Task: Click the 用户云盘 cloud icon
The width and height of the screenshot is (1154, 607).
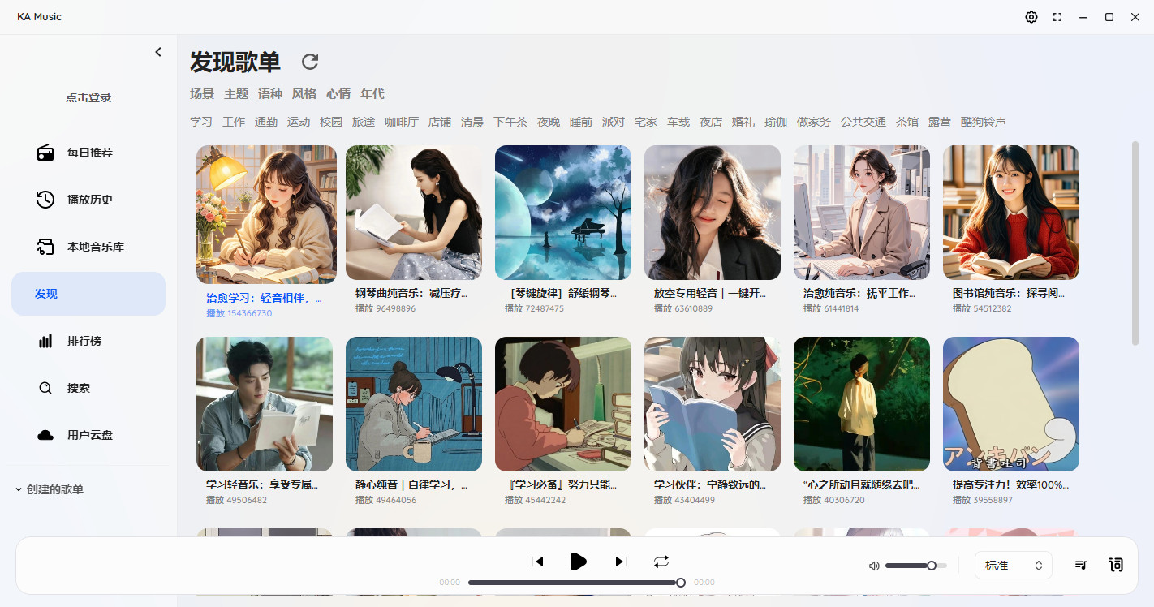Action: [45, 435]
